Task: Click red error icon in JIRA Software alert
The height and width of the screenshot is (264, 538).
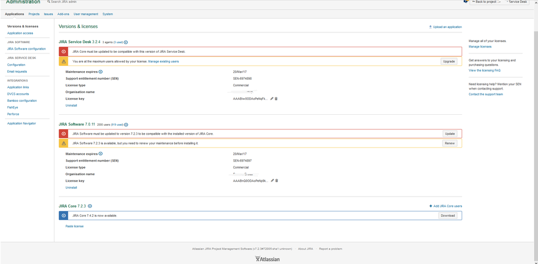Action: [63, 134]
